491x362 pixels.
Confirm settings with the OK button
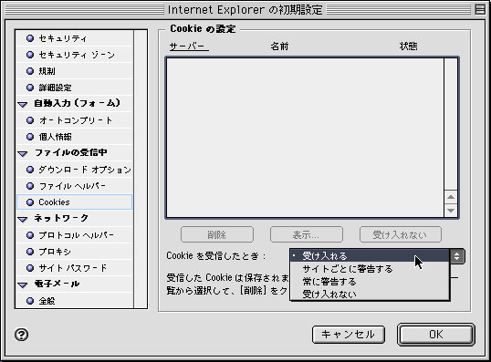click(x=436, y=335)
